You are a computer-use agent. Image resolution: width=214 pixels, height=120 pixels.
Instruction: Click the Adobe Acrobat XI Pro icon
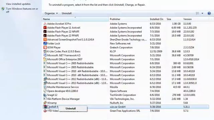pyautogui.click(x=45, y=24)
